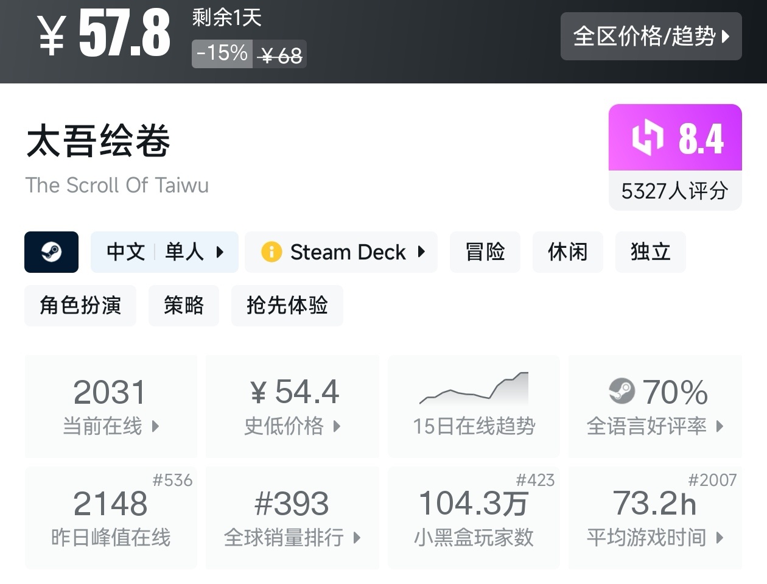Select the 休闲 casual tag
The width and height of the screenshot is (767, 584).
[x=567, y=252]
